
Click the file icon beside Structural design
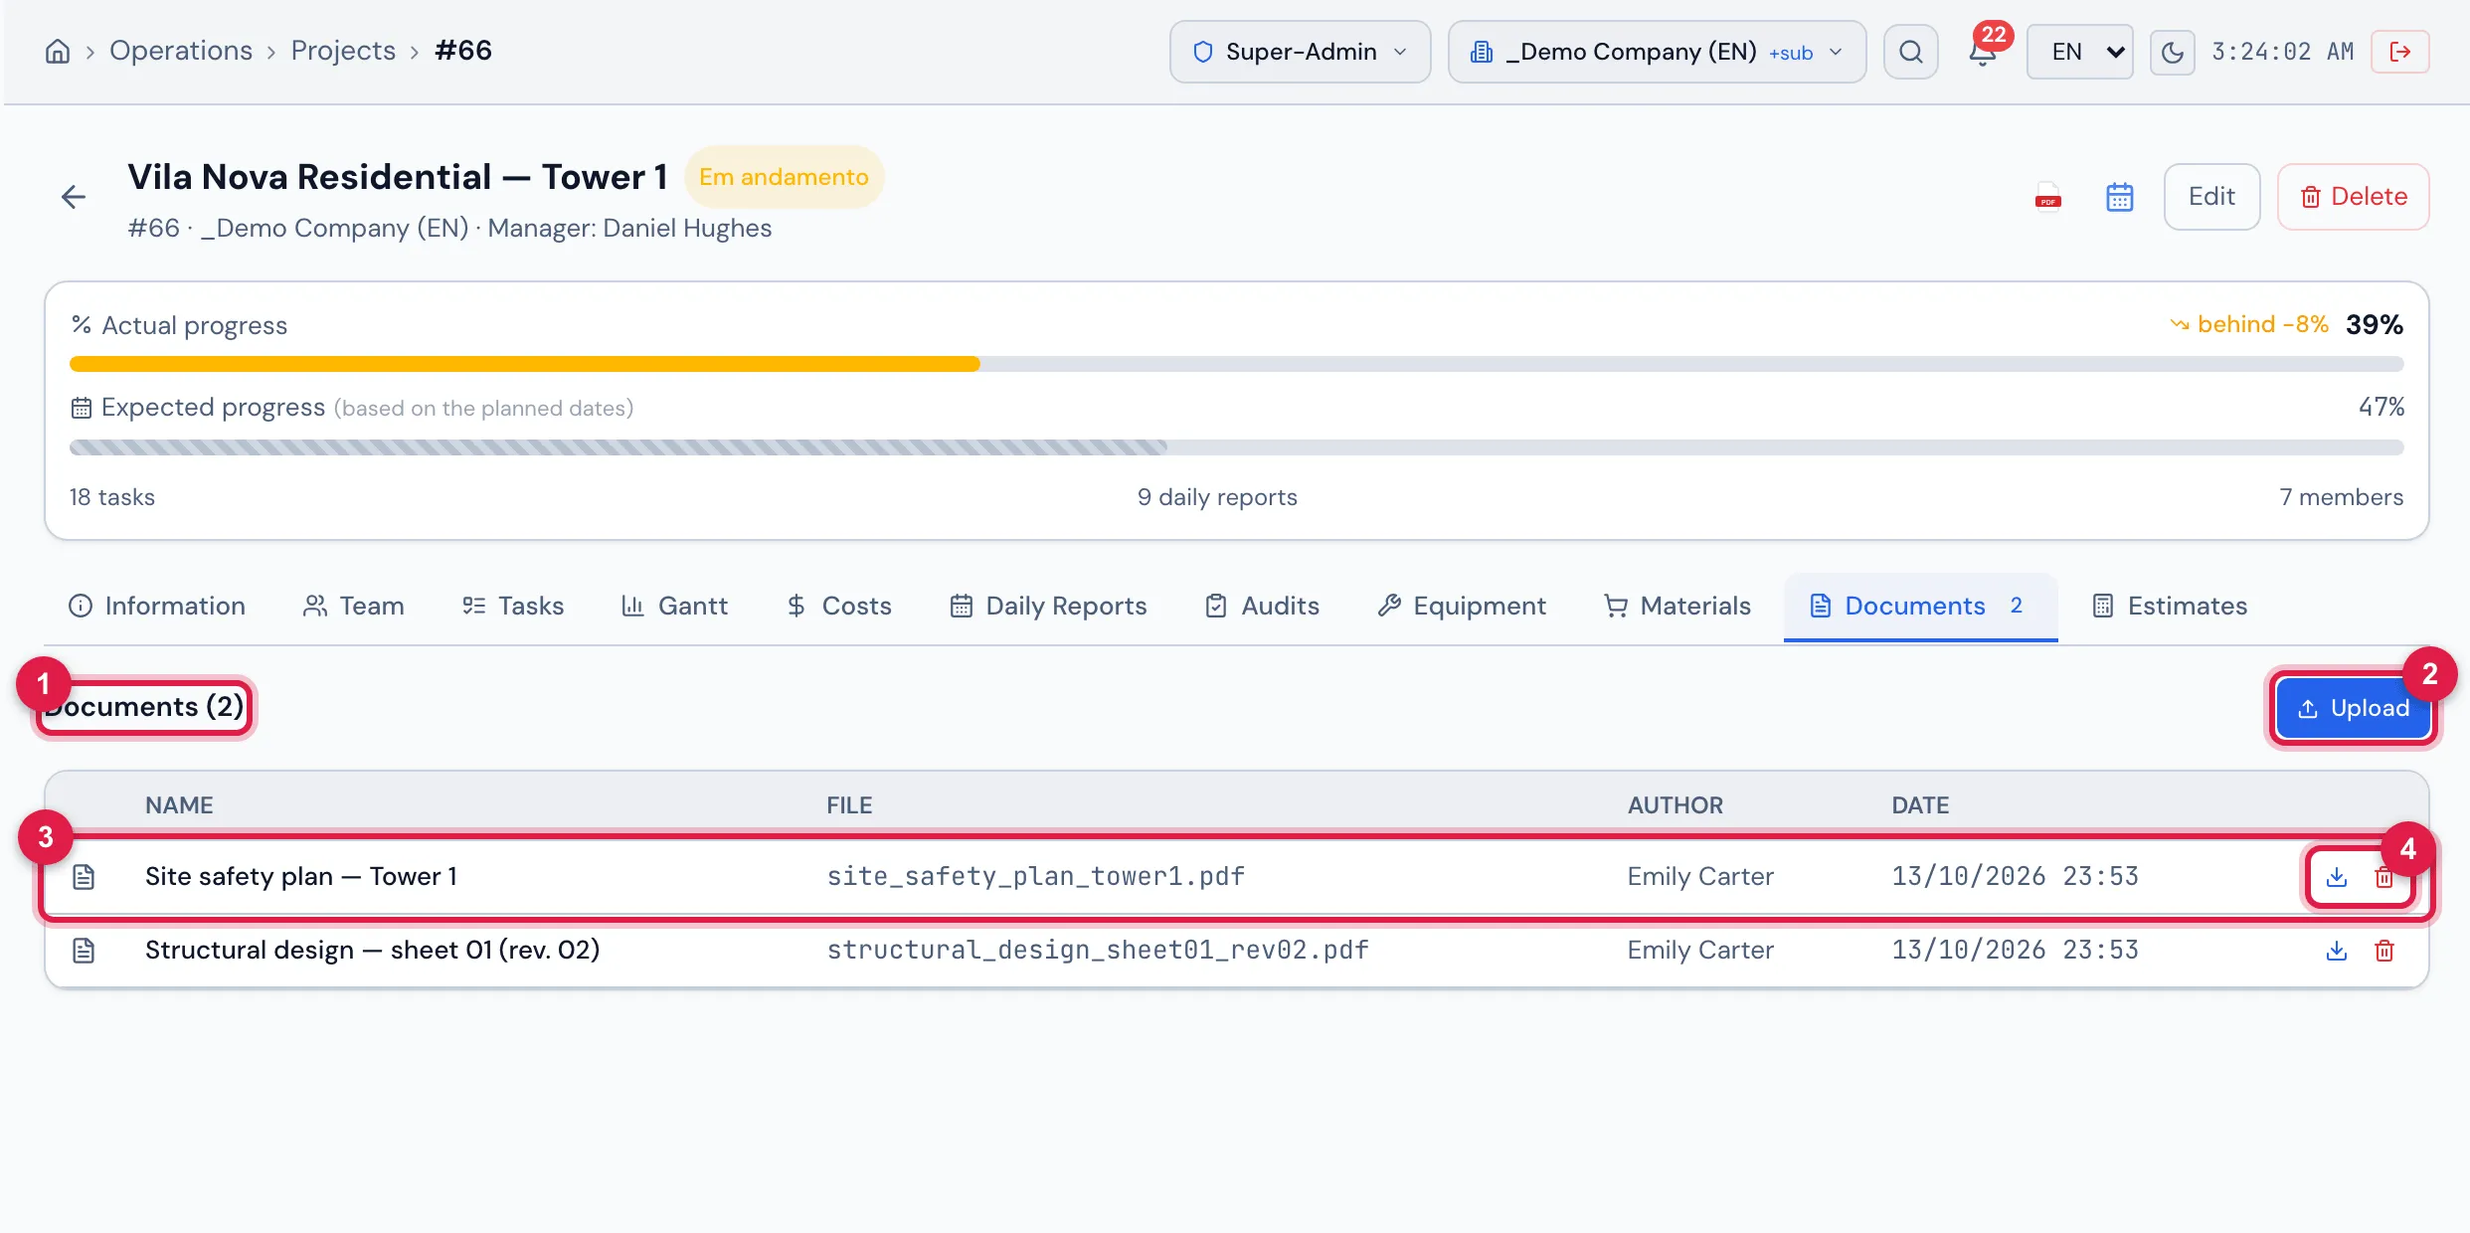(x=84, y=951)
